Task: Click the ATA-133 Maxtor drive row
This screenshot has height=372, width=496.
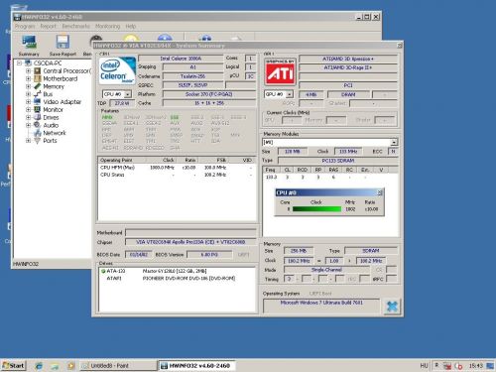Action: point(178,271)
